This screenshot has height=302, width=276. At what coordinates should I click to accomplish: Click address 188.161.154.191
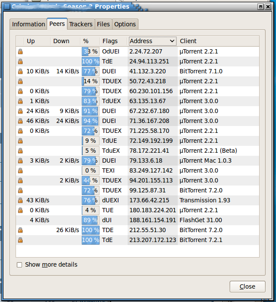(x=153, y=220)
